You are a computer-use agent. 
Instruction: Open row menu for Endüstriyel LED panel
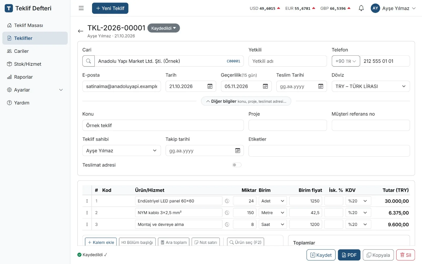pyautogui.click(x=87, y=201)
